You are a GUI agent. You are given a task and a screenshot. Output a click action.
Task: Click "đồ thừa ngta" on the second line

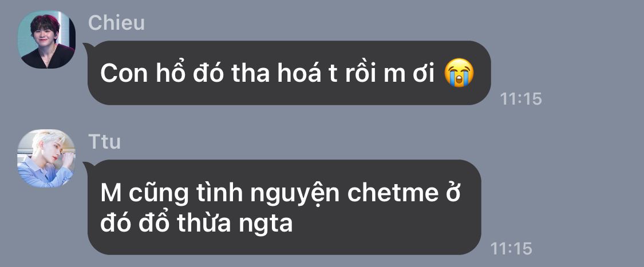215,224
